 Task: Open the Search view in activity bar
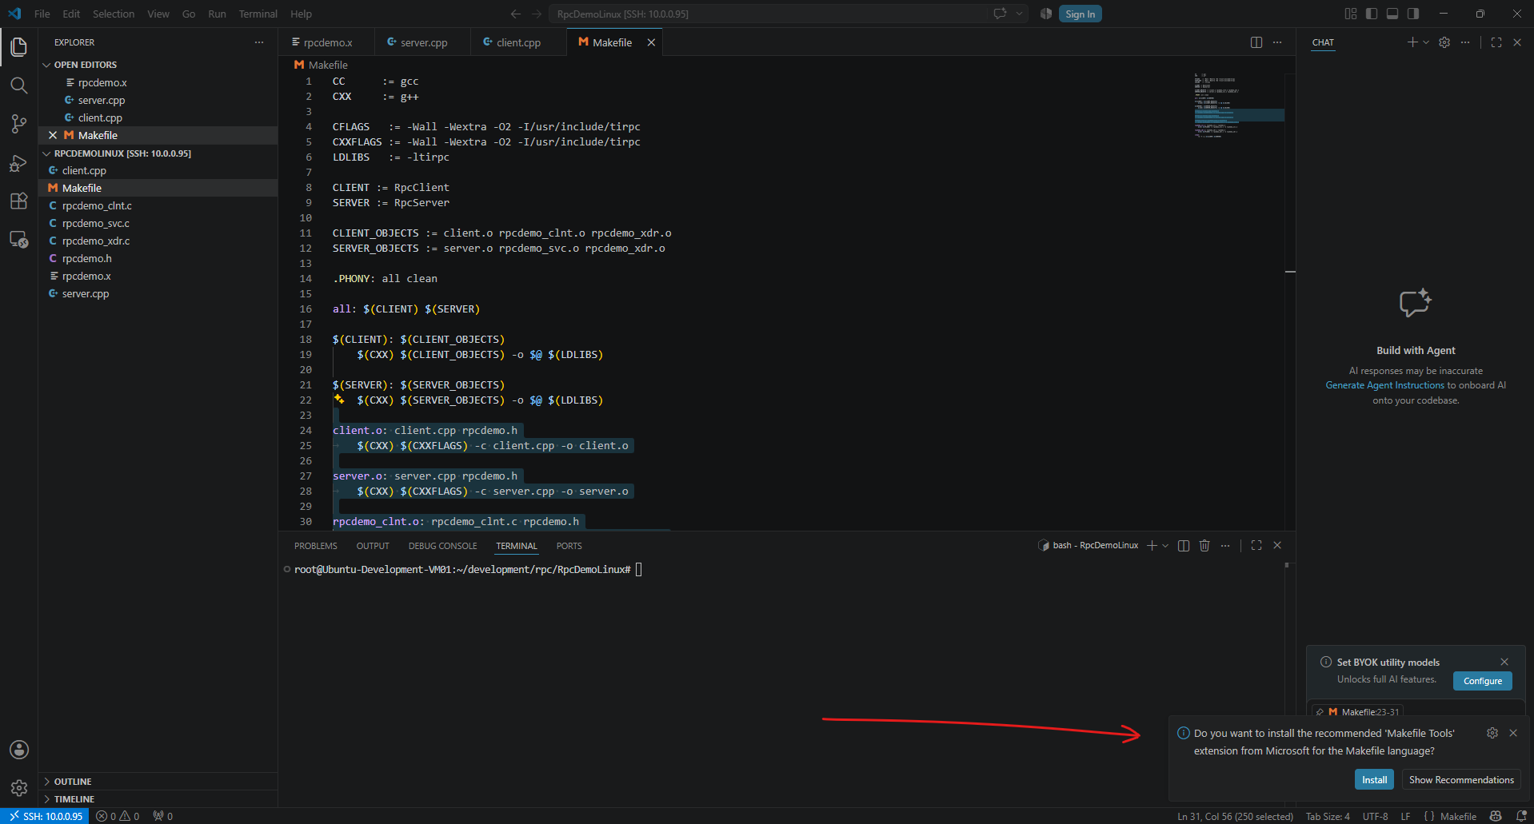click(19, 86)
